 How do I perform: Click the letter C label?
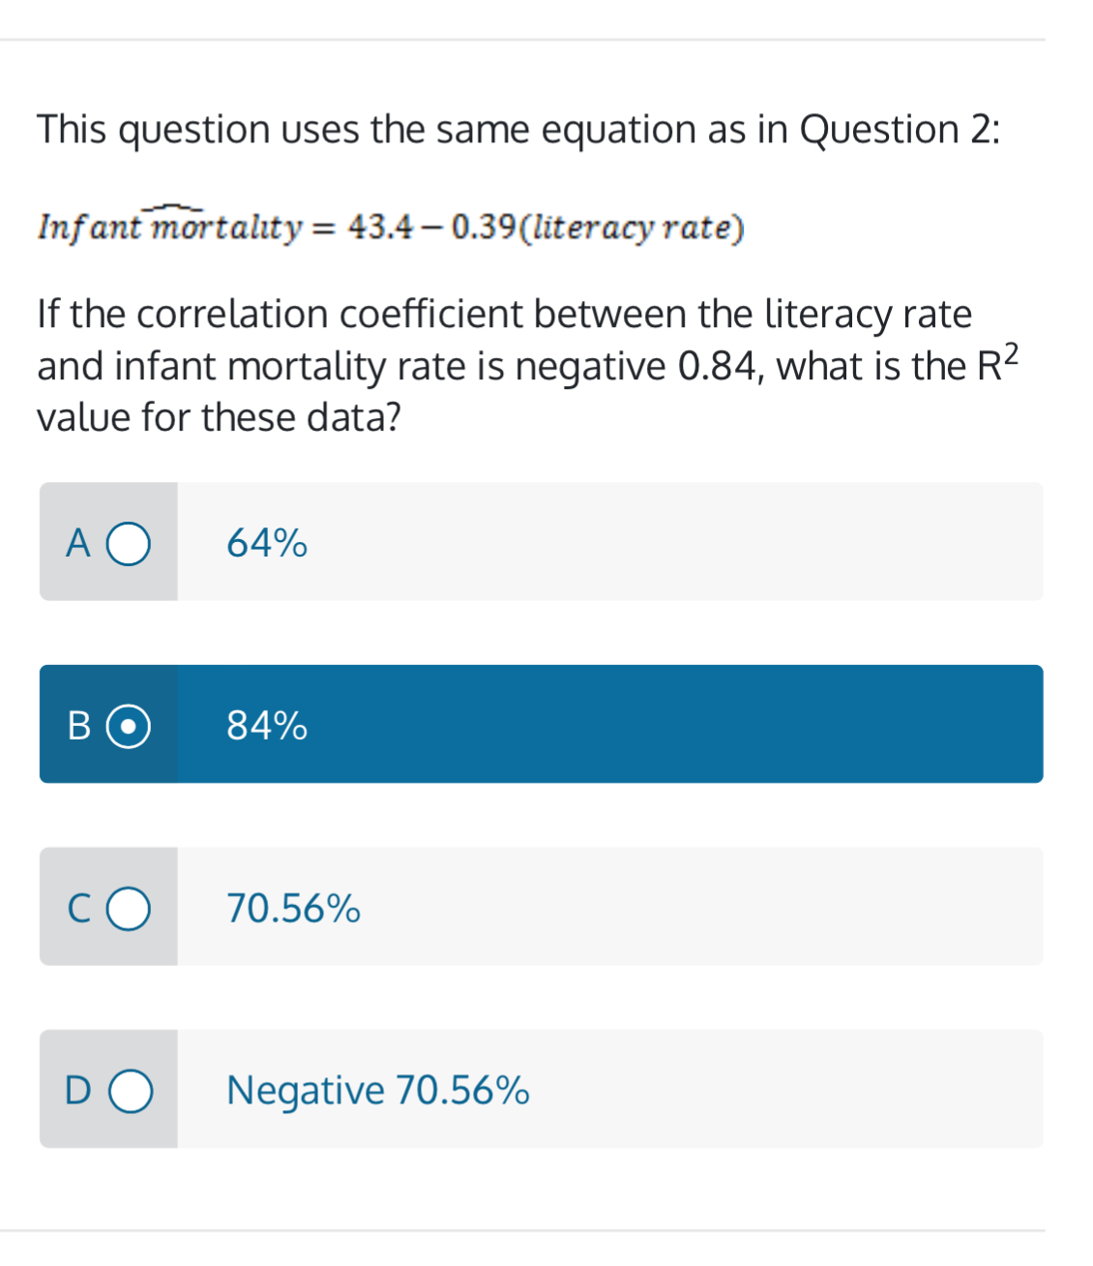77,908
